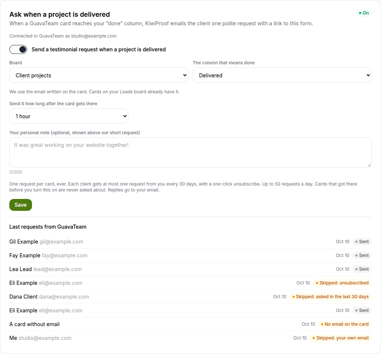Click the Sent badge on Fay Example row
Viewport: 381px width, 354px height.
362,255
